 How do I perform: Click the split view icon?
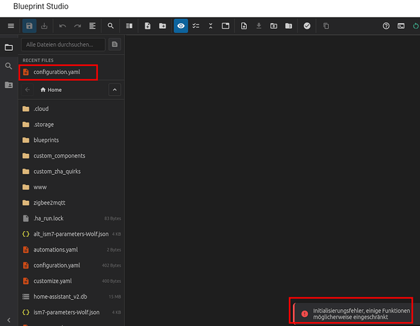(x=129, y=26)
